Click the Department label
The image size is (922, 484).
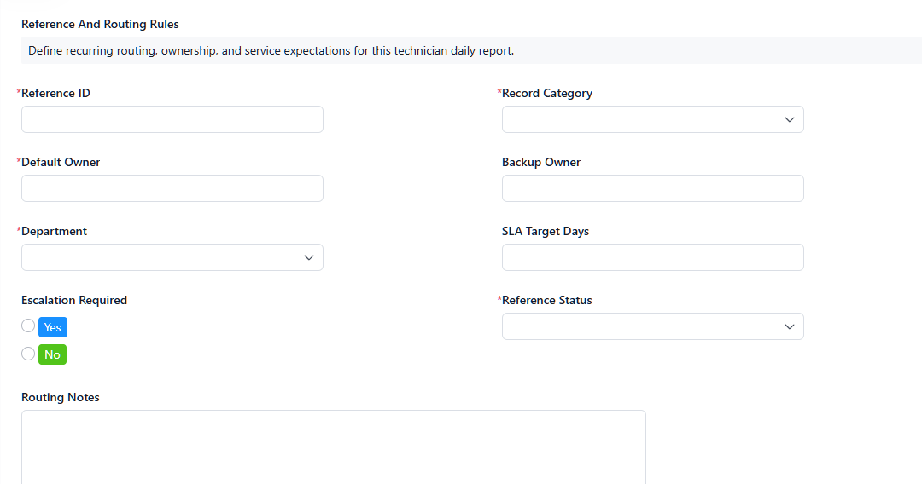pyautogui.click(x=54, y=231)
